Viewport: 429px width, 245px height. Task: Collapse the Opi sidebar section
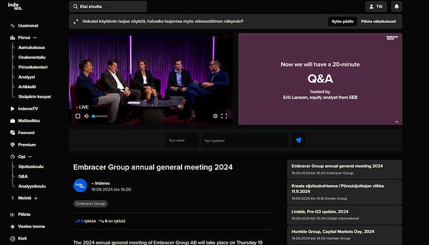point(30,156)
